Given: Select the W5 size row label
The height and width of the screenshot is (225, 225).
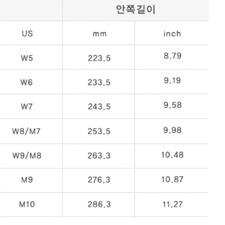Looking at the screenshot, I should pyautogui.click(x=27, y=58).
